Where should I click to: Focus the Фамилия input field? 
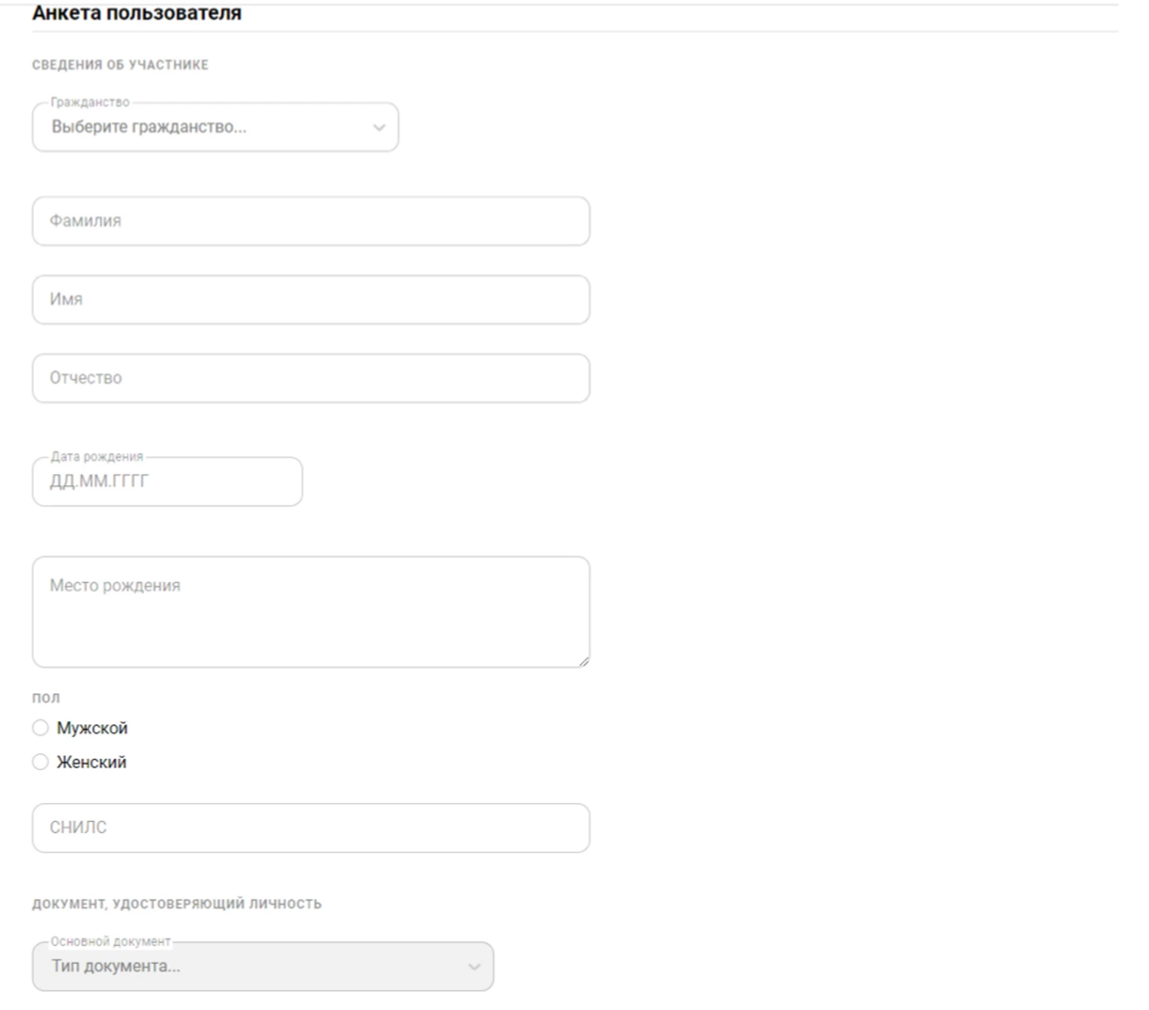(311, 221)
